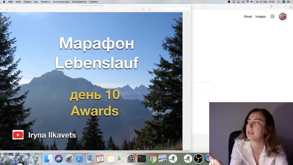
Task: Open System Preferences with red badge
Action: 131,159
